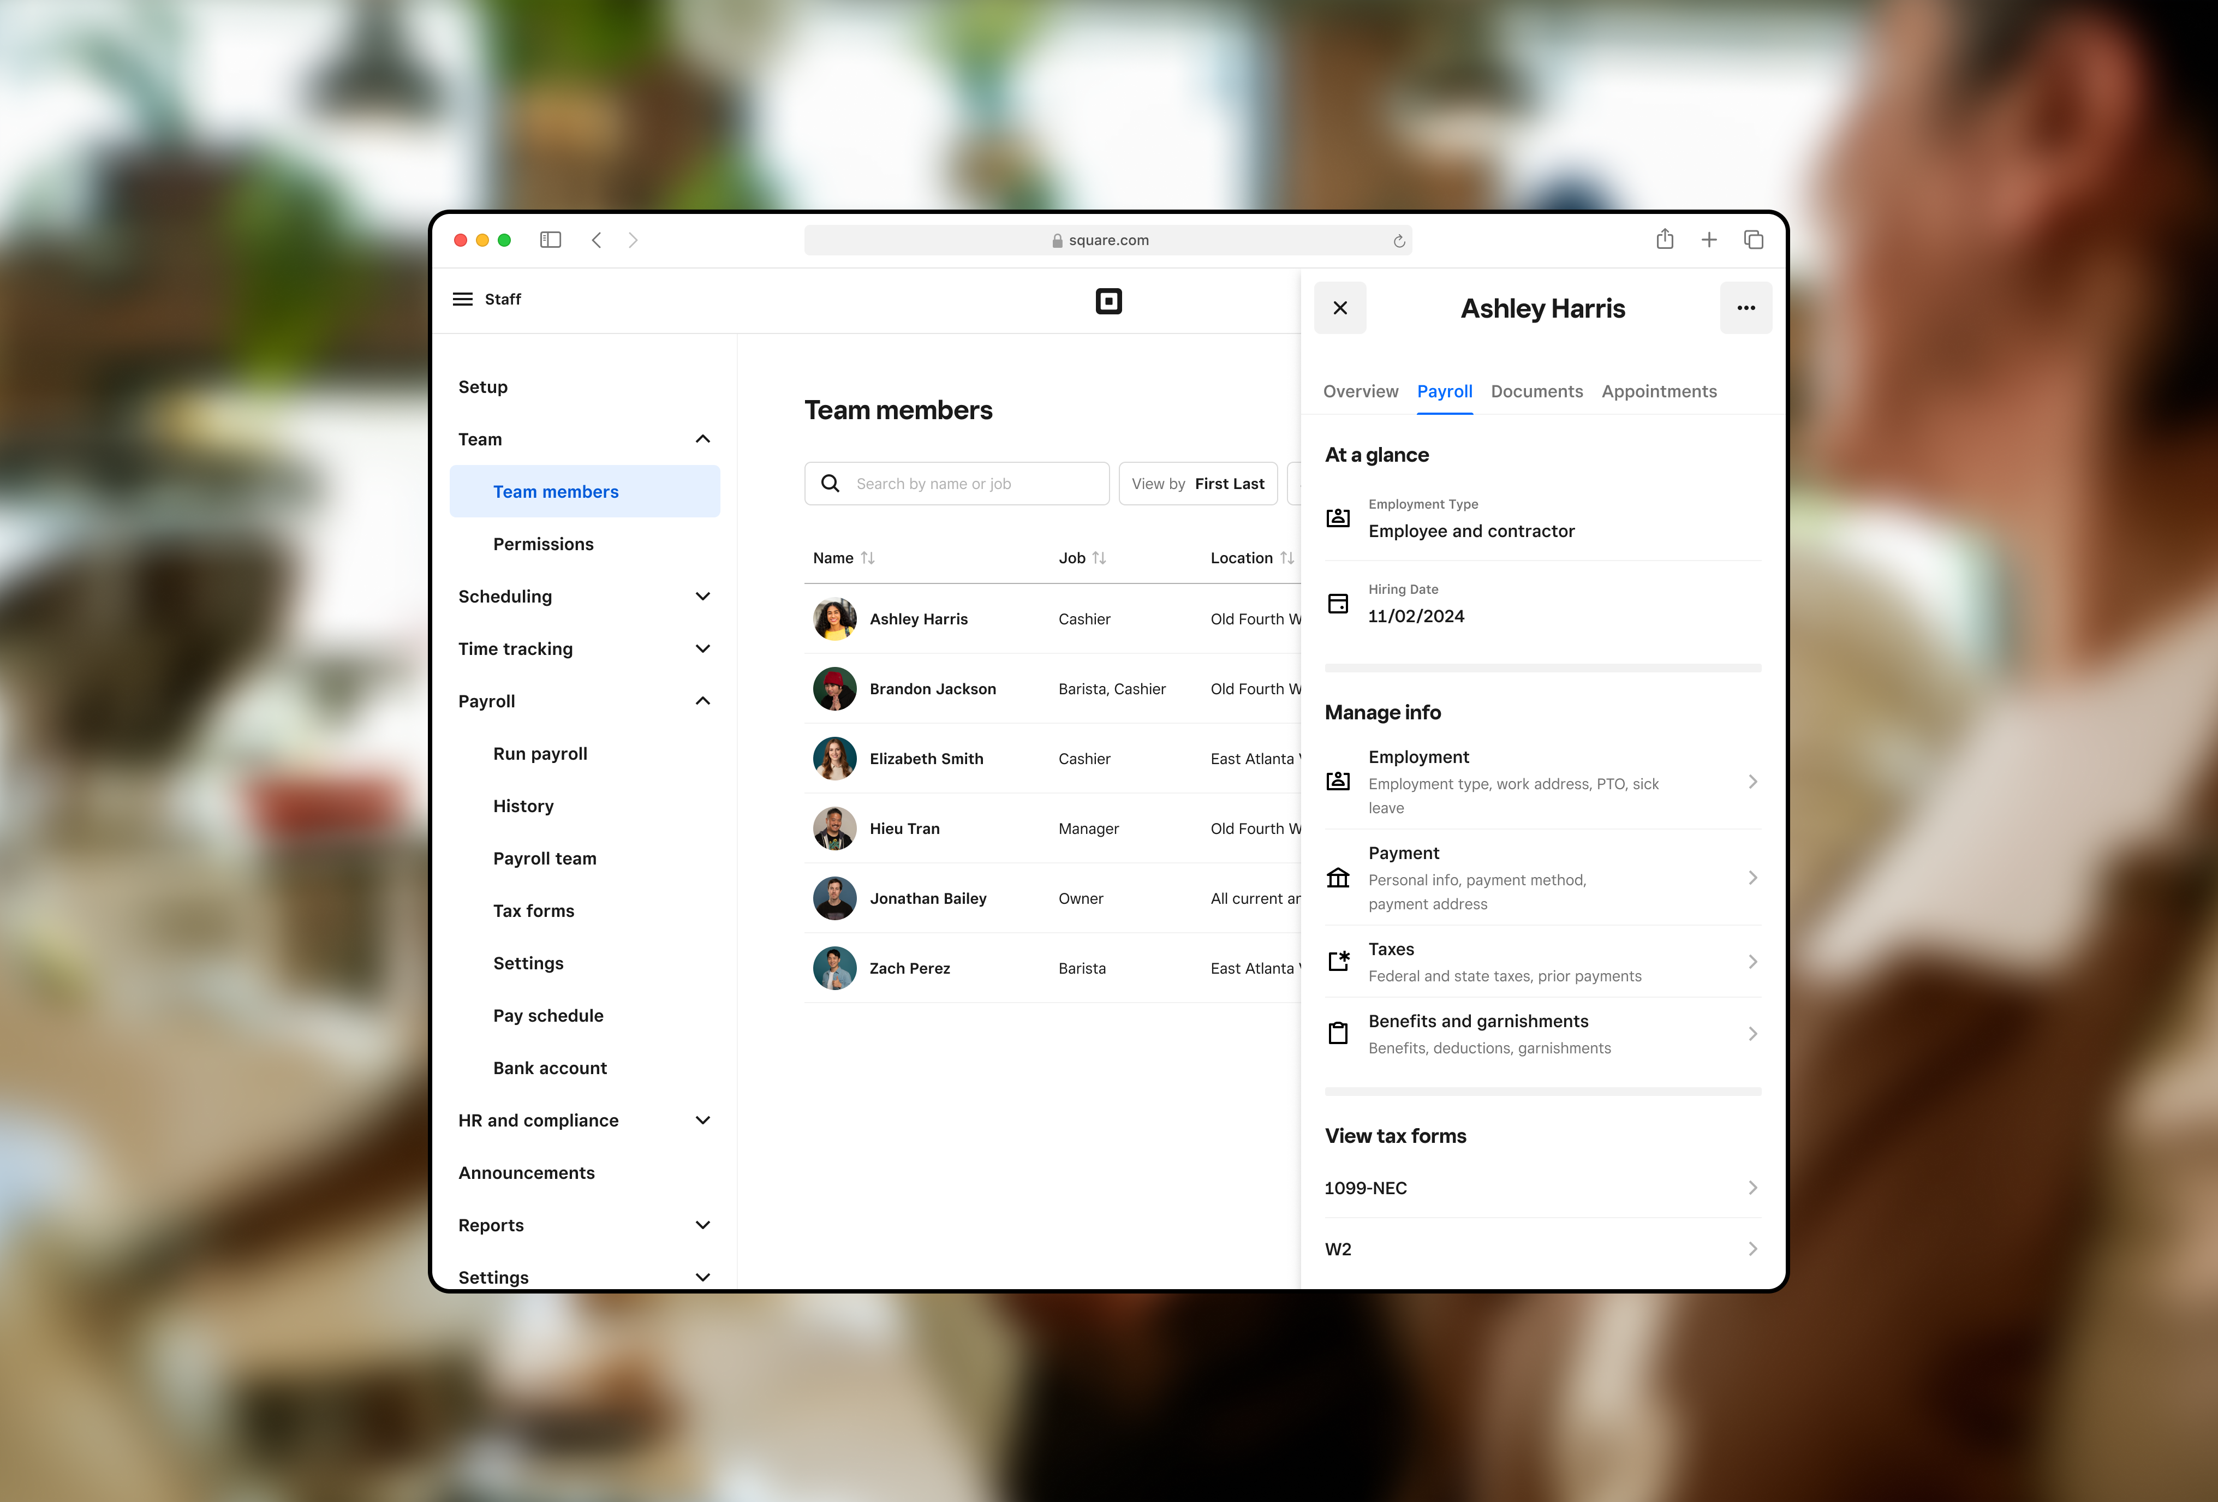This screenshot has width=2218, height=1502.
Task: Open Run payroll
Action: [x=540, y=754]
